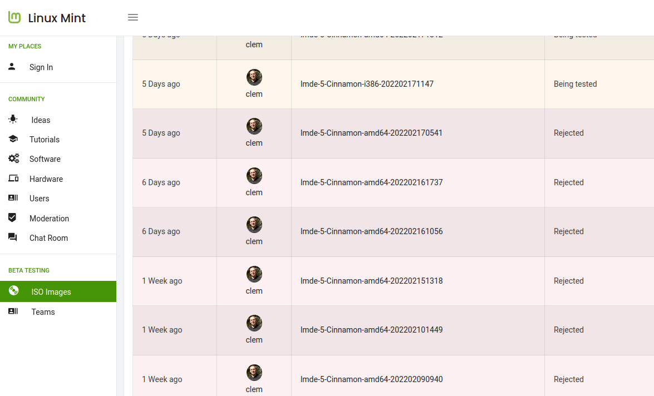This screenshot has height=396, width=654.
Task: Click 5 Days ago in the 202202170541 row
Action: pyautogui.click(x=161, y=133)
